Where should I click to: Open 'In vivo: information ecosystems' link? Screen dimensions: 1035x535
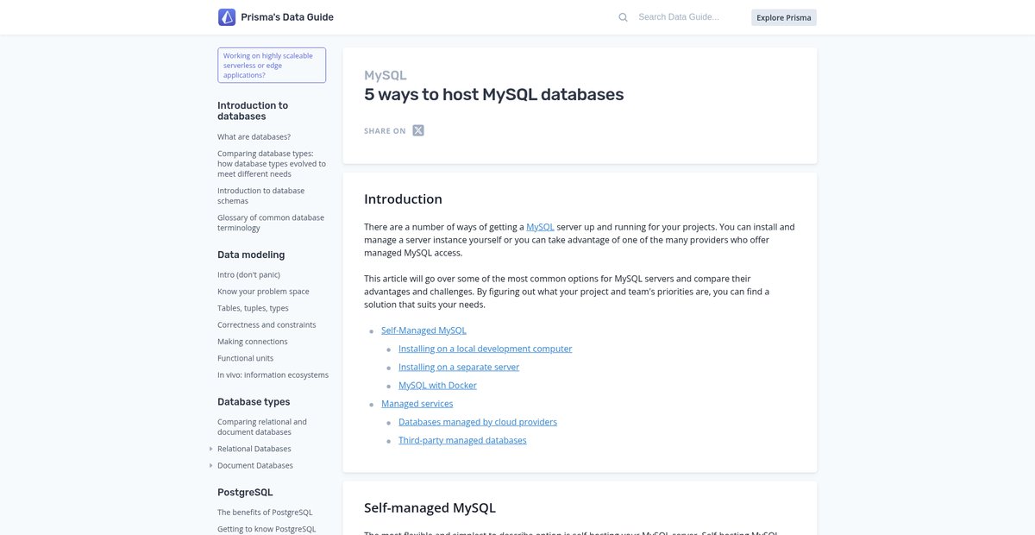pos(273,375)
